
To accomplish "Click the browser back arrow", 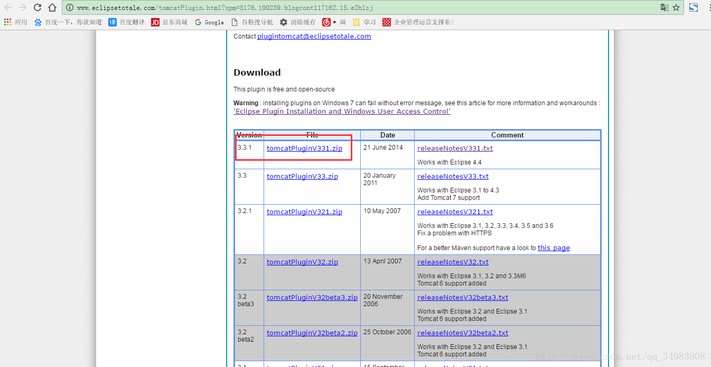I will click(8, 7).
